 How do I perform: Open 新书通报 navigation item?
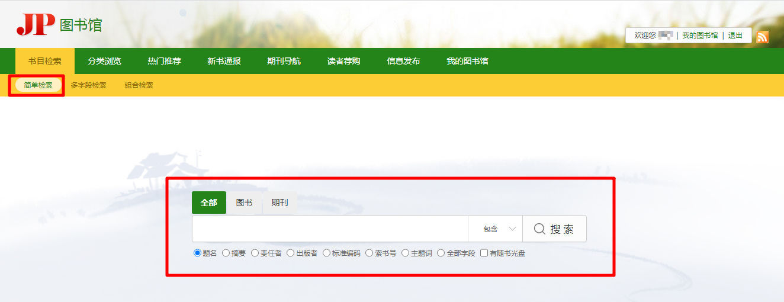point(224,61)
